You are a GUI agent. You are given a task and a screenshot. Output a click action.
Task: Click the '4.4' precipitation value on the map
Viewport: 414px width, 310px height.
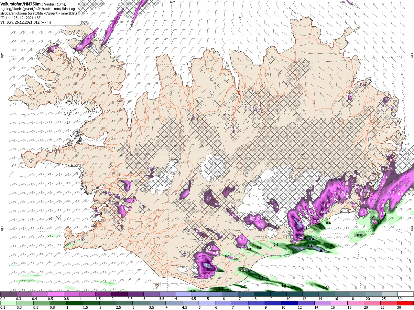(310, 246)
